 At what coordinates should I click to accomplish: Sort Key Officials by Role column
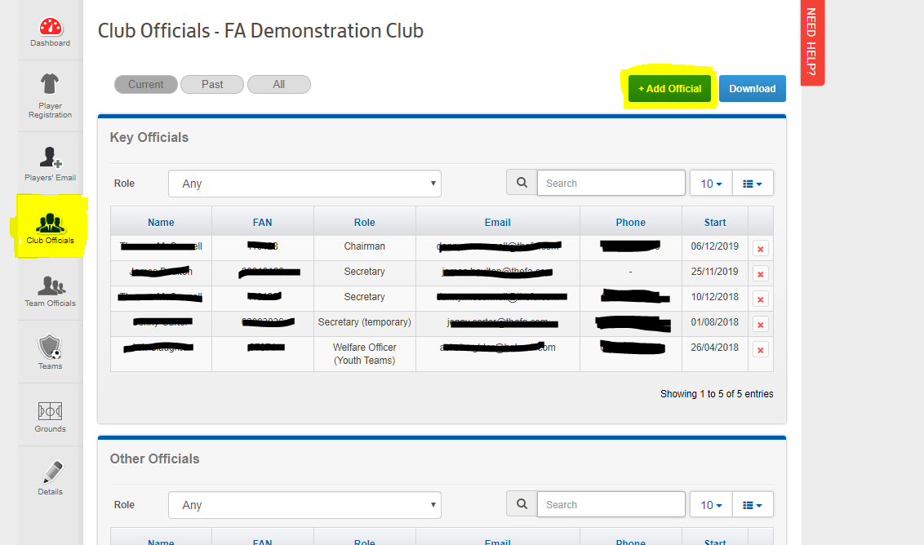pos(364,222)
